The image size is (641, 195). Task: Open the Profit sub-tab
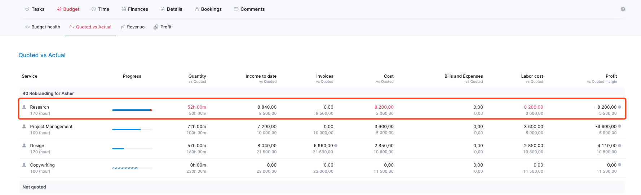click(163, 27)
